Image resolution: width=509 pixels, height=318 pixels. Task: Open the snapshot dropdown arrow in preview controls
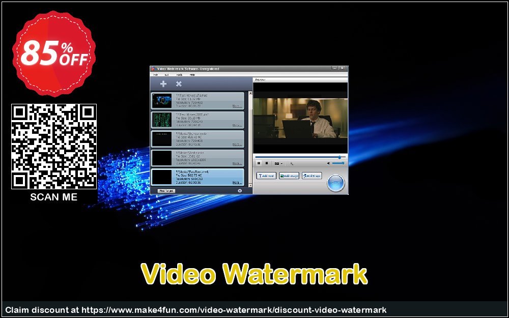(281, 163)
